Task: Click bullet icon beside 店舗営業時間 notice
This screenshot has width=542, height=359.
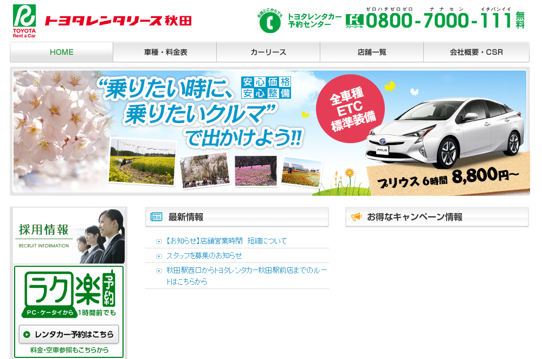Action: [x=159, y=241]
